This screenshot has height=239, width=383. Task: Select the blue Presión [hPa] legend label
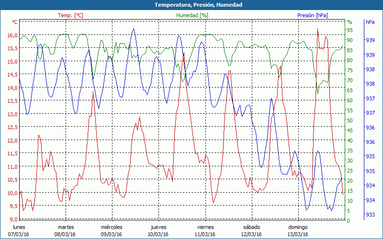(x=314, y=15)
